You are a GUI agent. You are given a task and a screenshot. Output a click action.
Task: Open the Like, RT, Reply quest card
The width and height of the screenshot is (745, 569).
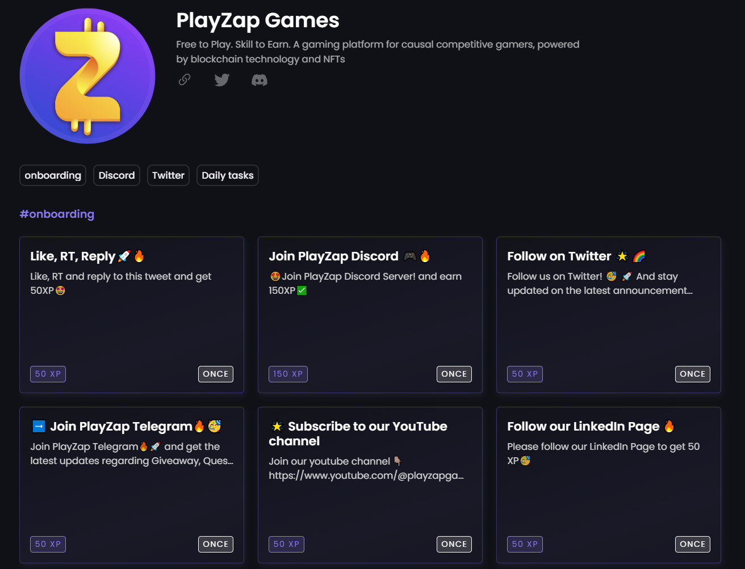[132, 315]
